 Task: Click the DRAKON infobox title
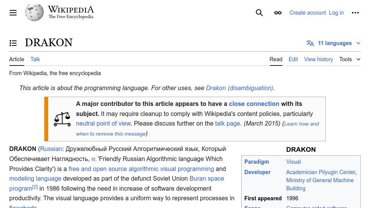pyautogui.click(x=301, y=149)
